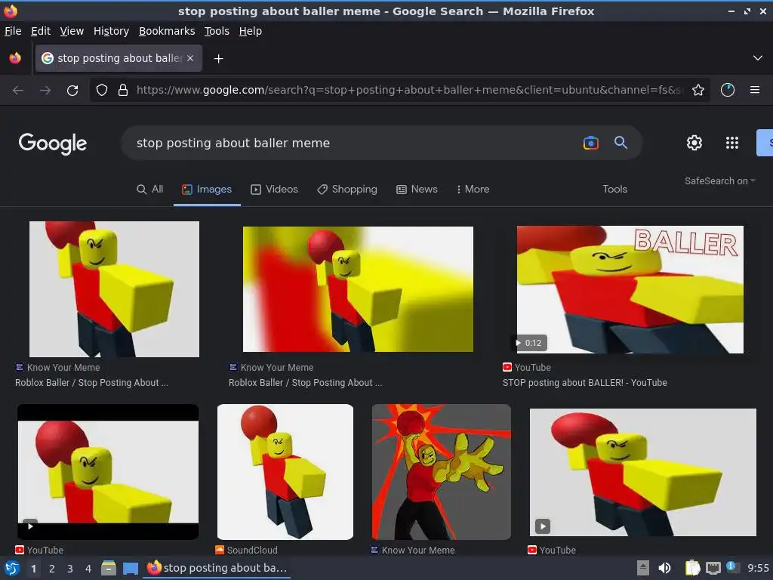Open first Know Your Meme baller image
The image size is (773, 580).
tap(115, 289)
